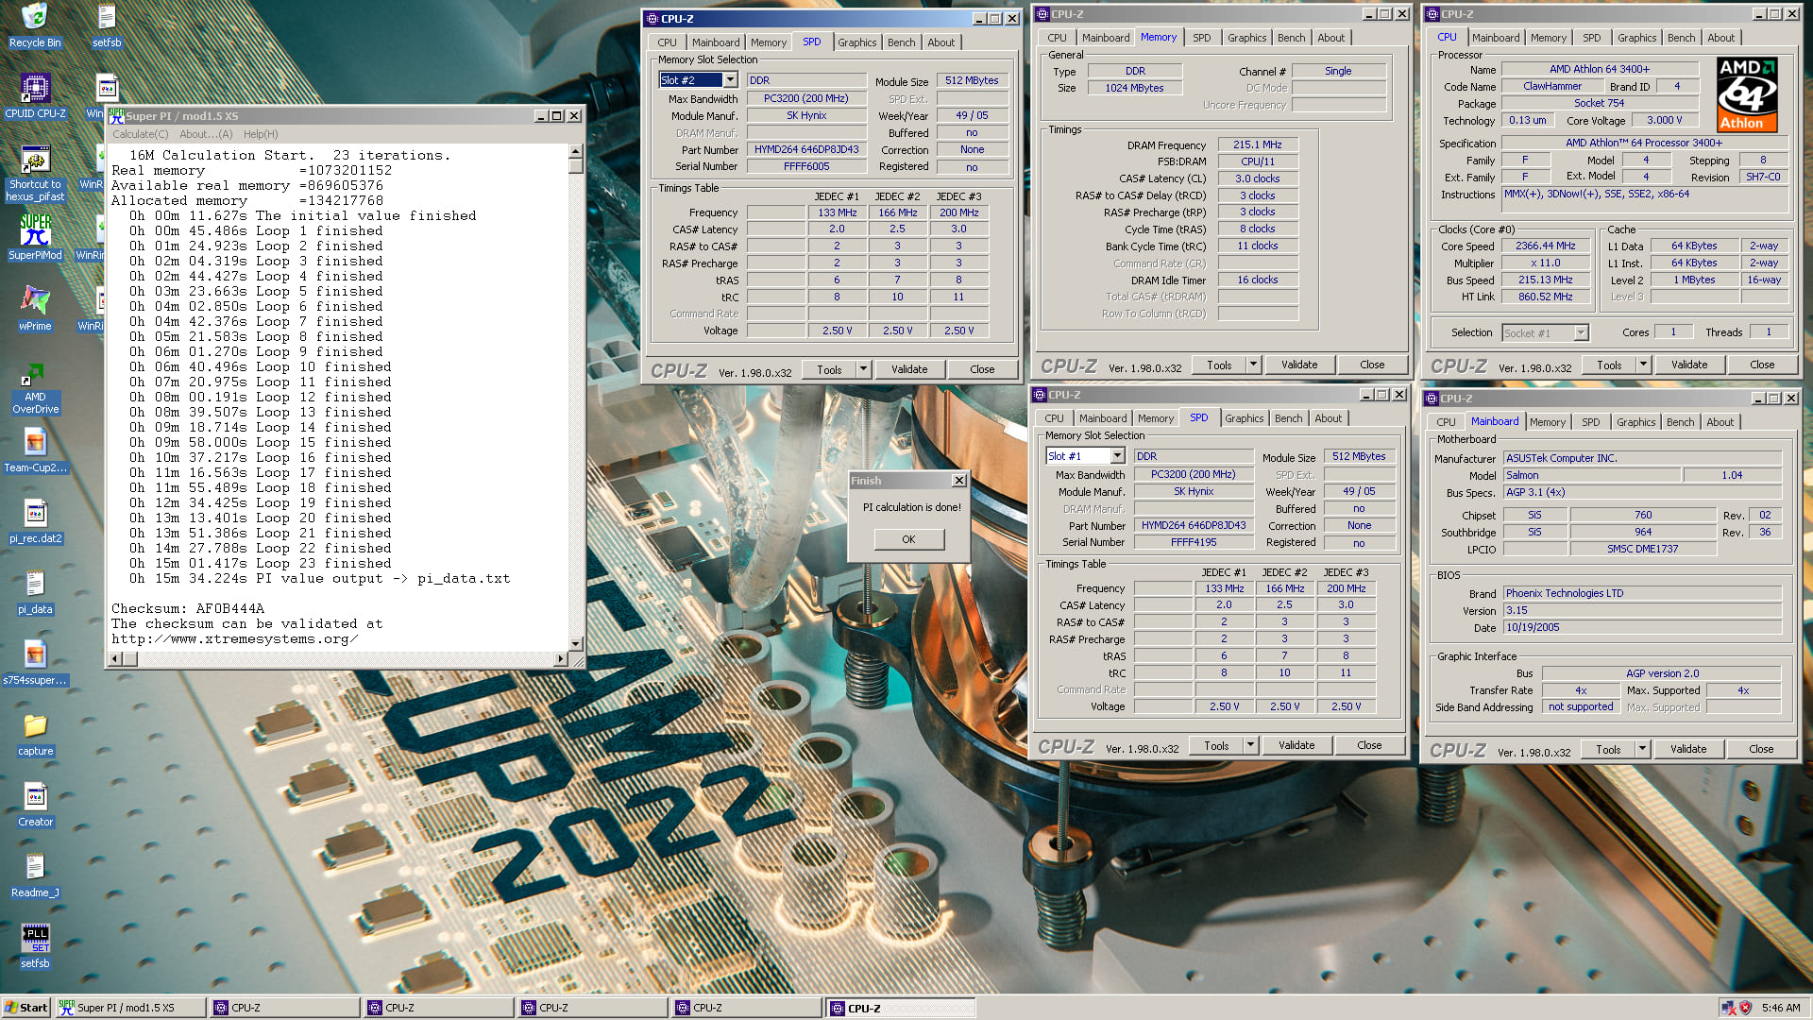Open Calculate(C) menu in Super PI

(x=140, y=134)
